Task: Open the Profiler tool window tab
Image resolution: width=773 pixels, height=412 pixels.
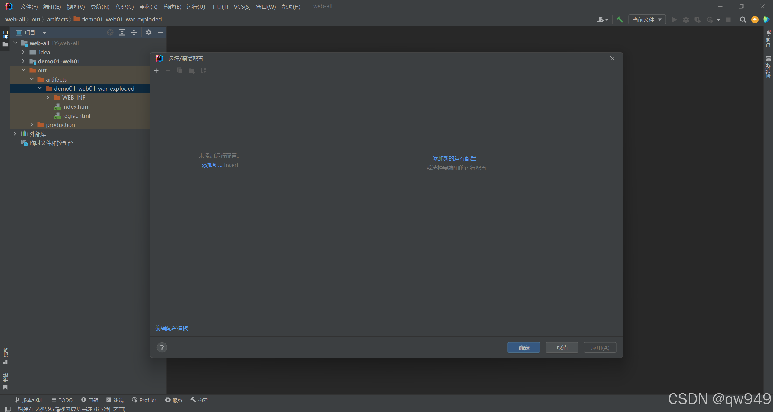Action: [x=144, y=400]
